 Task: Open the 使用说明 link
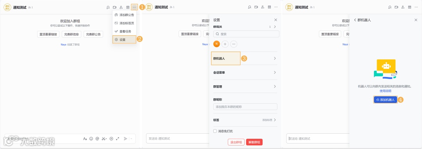pyautogui.click(x=385, y=91)
